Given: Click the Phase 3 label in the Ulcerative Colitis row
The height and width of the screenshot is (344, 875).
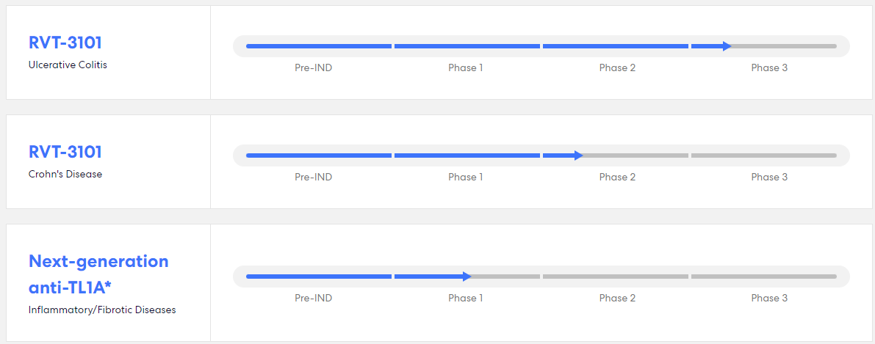Looking at the screenshot, I should 769,68.
